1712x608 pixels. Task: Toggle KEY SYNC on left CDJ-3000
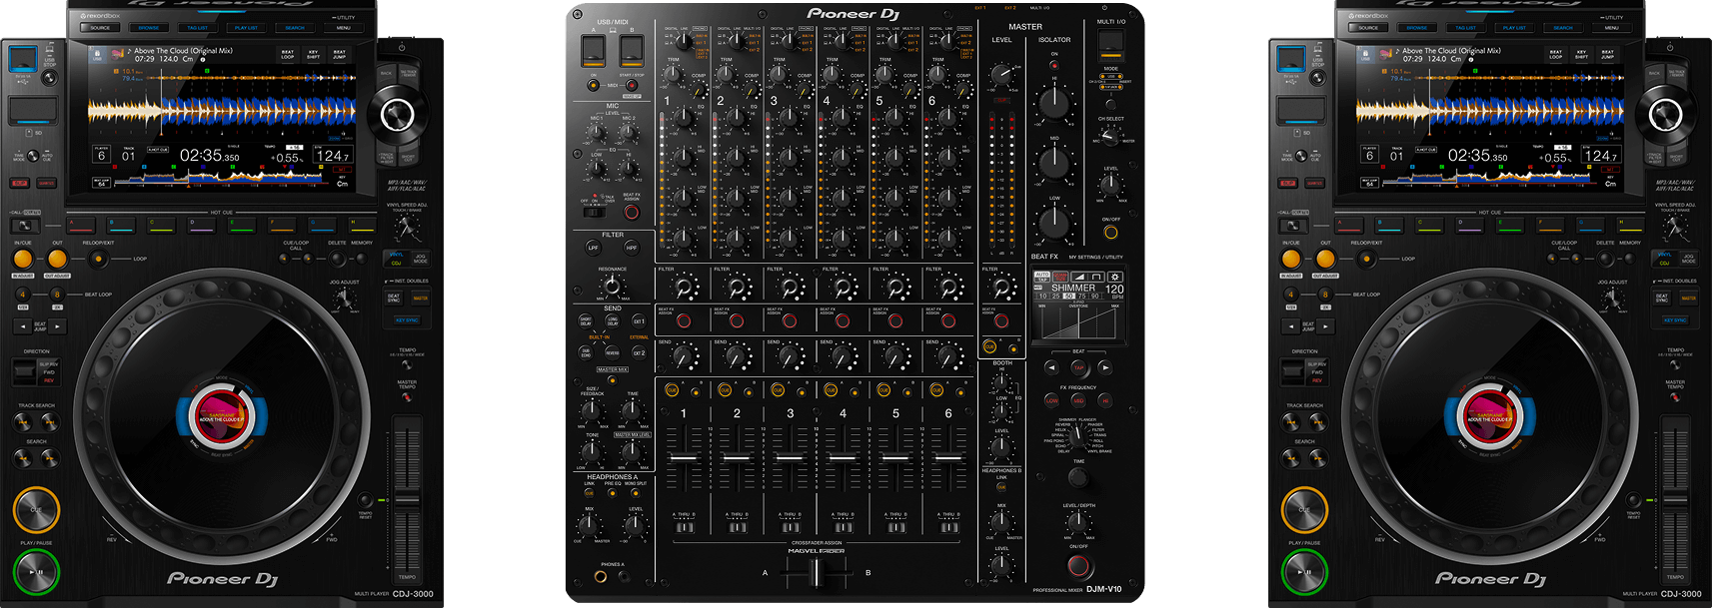click(x=407, y=320)
